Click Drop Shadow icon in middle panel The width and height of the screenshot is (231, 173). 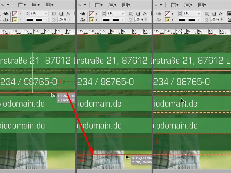(138, 14)
